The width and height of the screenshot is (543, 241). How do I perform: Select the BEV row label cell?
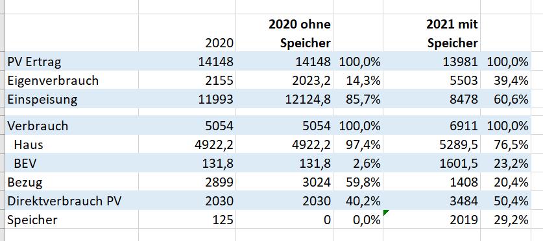(x=71, y=163)
